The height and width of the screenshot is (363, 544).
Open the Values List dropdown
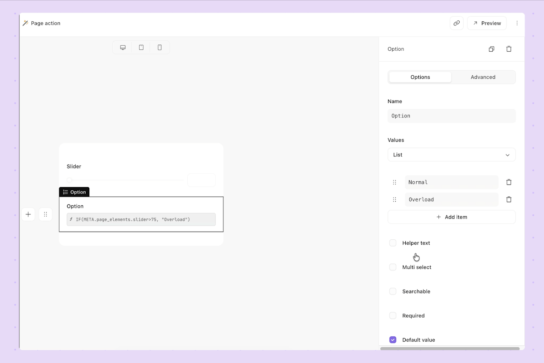pyautogui.click(x=452, y=155)
